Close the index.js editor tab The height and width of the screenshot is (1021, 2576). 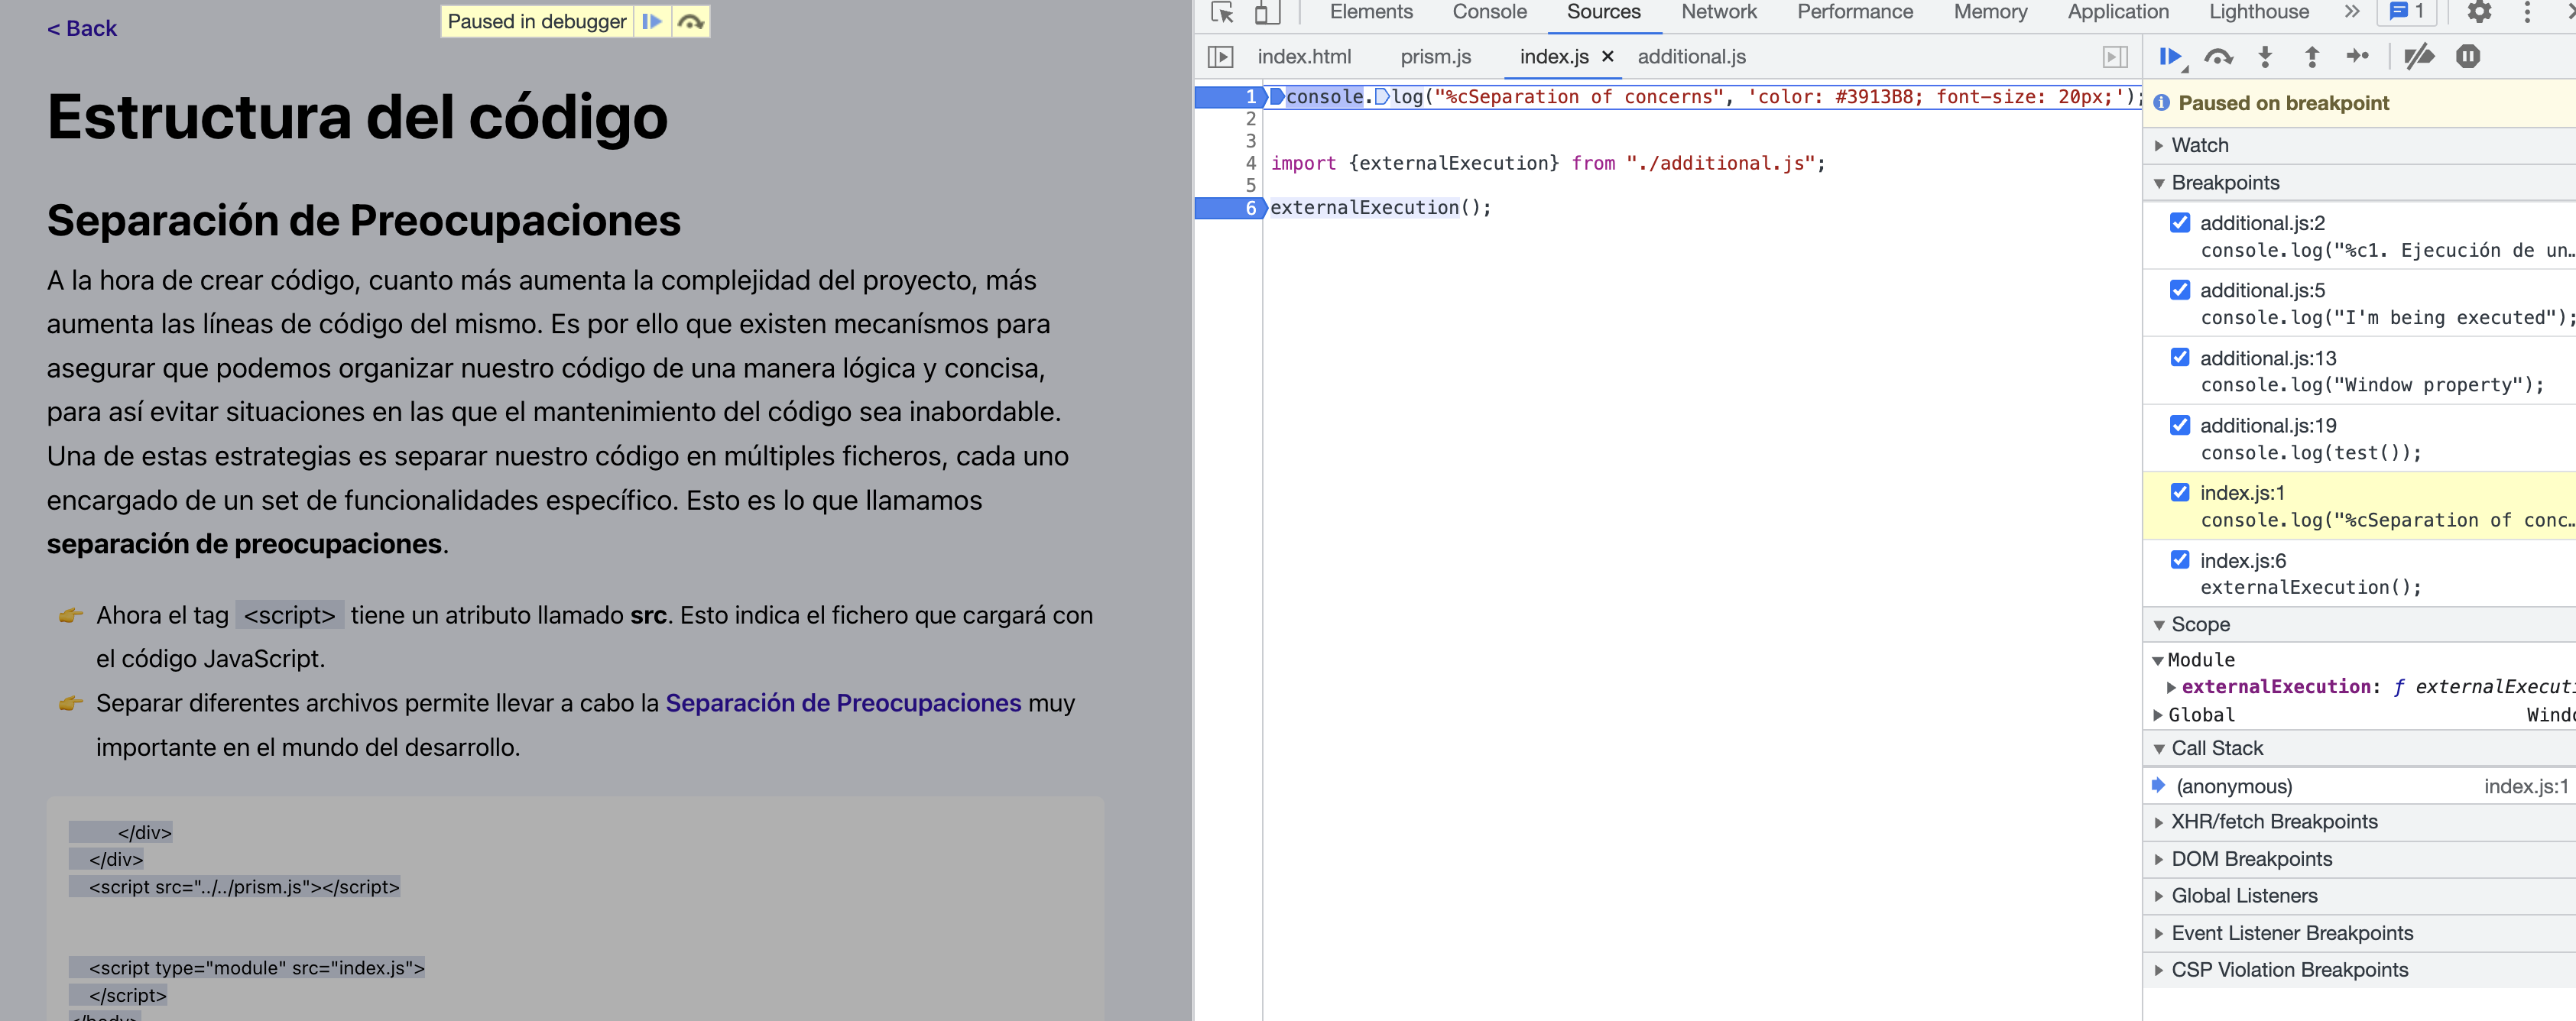click(1608, 57)
